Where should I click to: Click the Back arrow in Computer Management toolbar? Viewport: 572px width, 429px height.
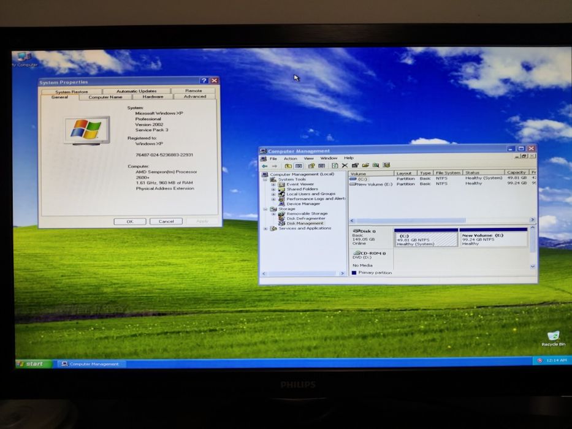(265, 166)
